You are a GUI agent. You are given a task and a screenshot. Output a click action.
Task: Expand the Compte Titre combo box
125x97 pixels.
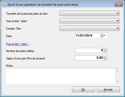pos(89,28)
